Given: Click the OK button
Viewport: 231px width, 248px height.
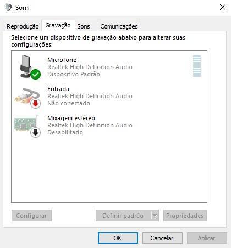Looking at the screenshot, I should point(118,238).
